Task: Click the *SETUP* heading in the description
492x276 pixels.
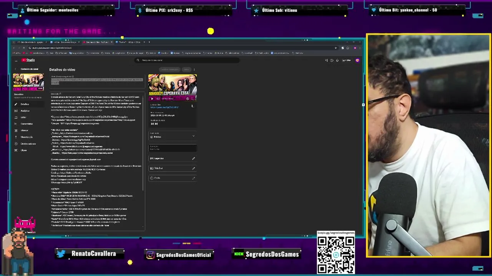Action: (56, 189)
